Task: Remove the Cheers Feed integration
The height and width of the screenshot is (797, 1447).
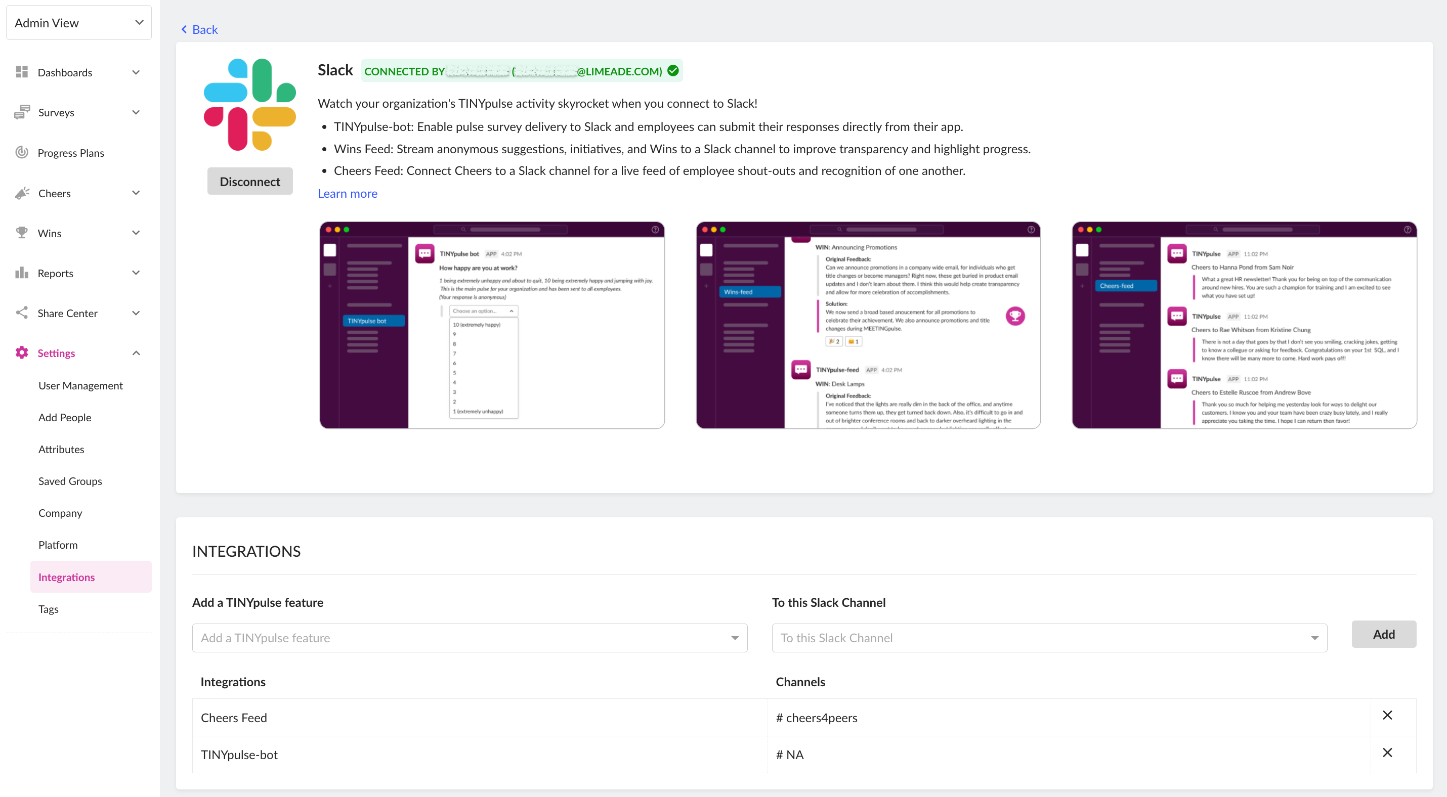Action: (1387, 716)
